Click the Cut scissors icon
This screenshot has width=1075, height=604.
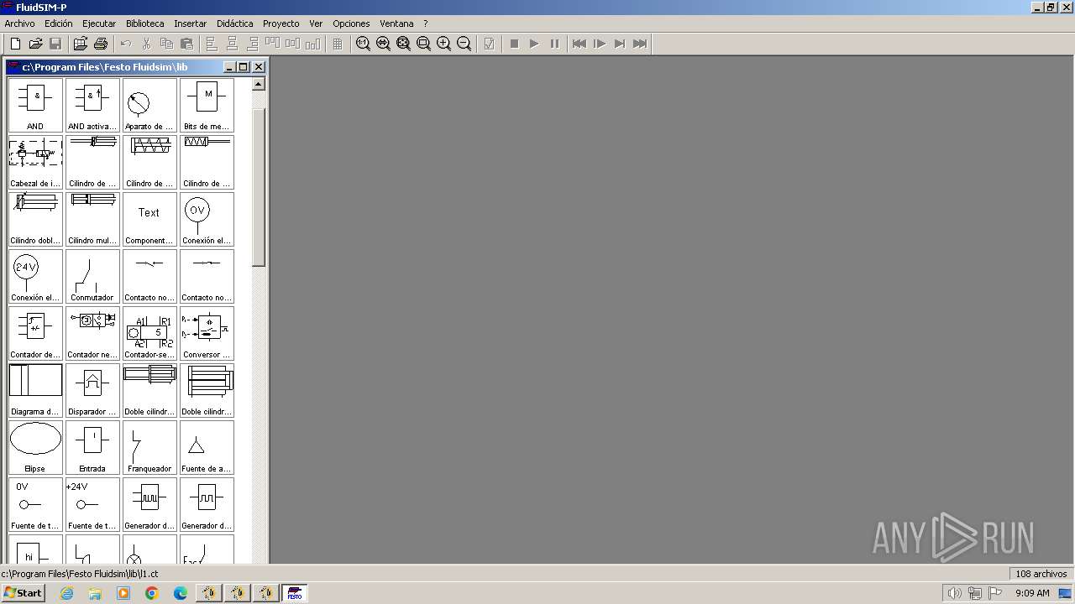tap(146, 44)
